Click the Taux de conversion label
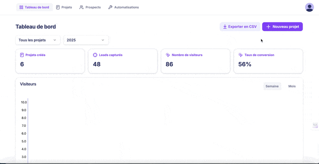The image size is (319, 164). click(x=259, y=55)
